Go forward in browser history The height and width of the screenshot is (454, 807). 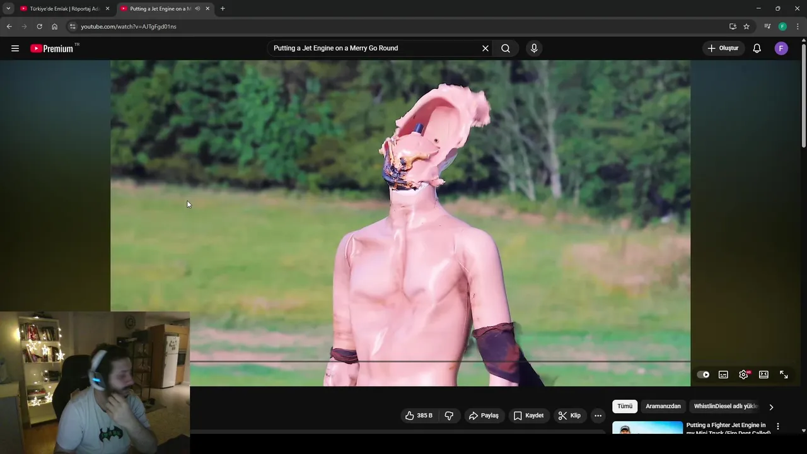click(24, 26)
